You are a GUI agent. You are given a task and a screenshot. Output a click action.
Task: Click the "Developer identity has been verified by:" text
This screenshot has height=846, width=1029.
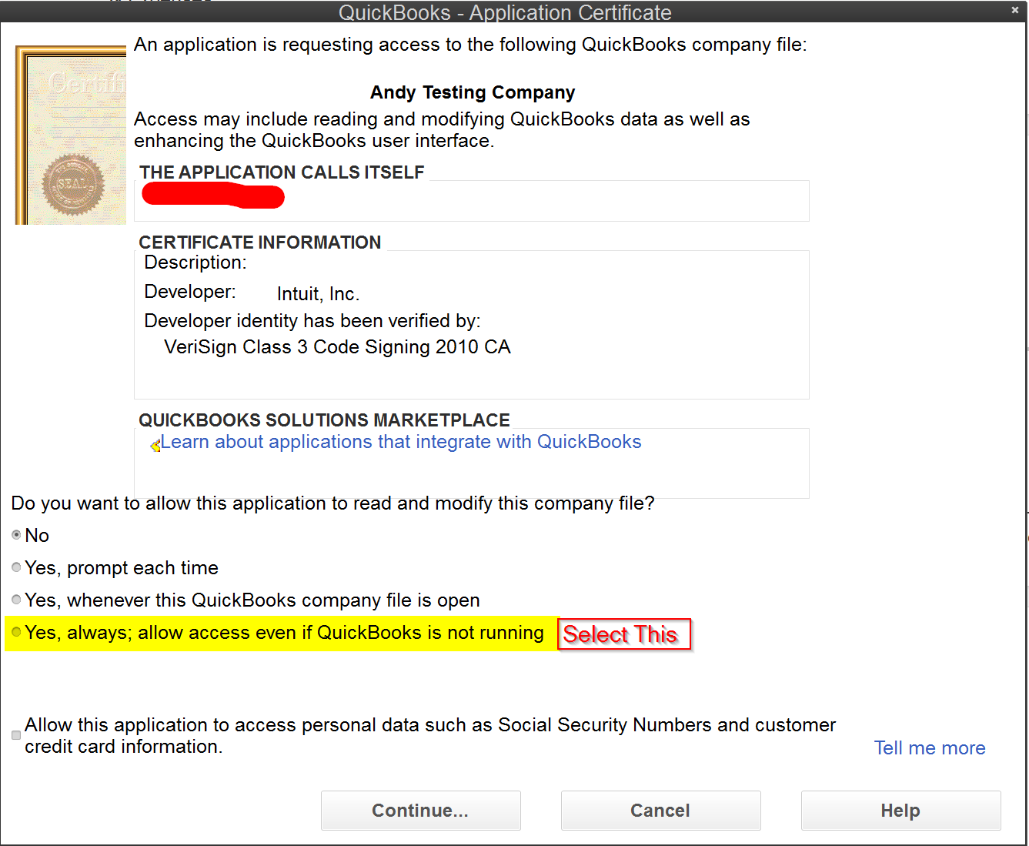coord(312,321)
